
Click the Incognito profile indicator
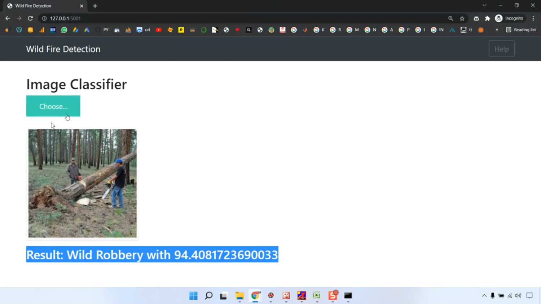[509, 18]
